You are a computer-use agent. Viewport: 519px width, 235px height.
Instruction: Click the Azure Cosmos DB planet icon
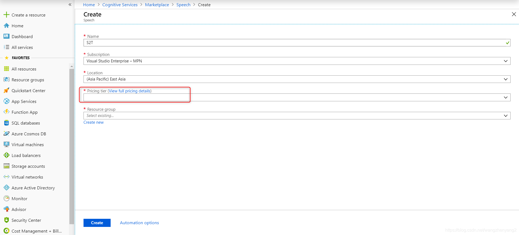(x=7, y=133)
